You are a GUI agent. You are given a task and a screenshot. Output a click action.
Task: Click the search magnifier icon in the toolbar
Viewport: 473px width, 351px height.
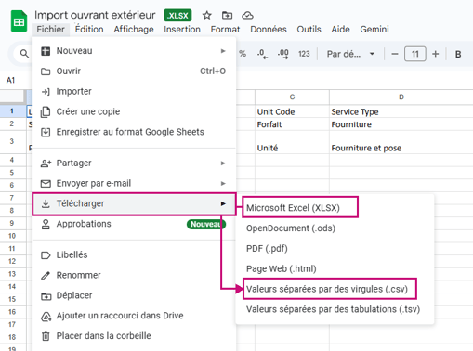(24, 54)
